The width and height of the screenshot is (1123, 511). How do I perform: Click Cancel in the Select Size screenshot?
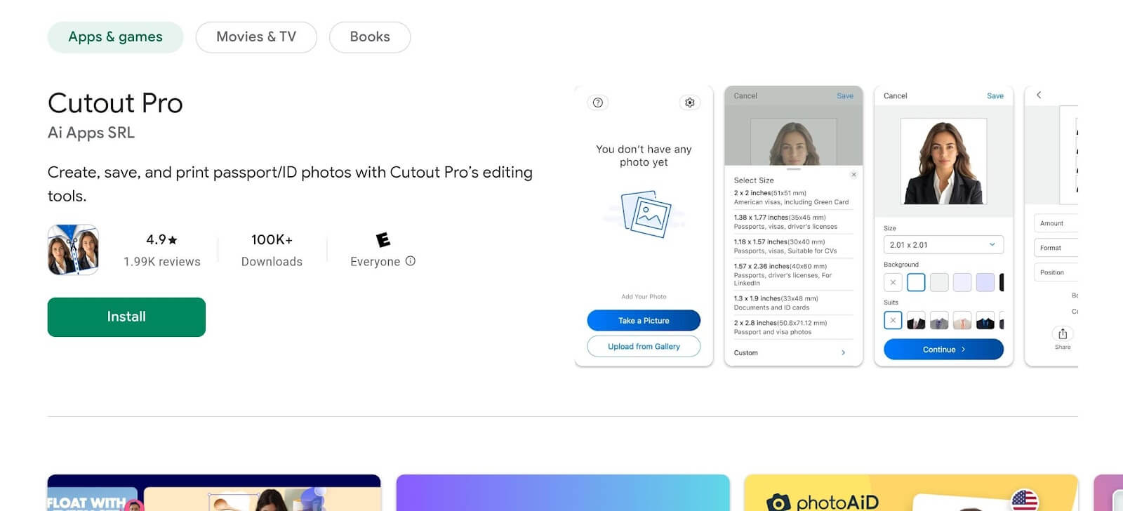point(745,96)
